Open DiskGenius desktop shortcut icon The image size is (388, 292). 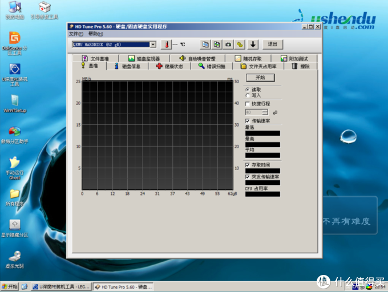point(14,41)
